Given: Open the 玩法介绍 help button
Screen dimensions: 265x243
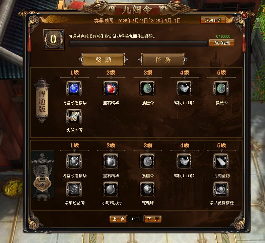Looking at the screenshot, I should pyautogui.click(x=213, y=21).
